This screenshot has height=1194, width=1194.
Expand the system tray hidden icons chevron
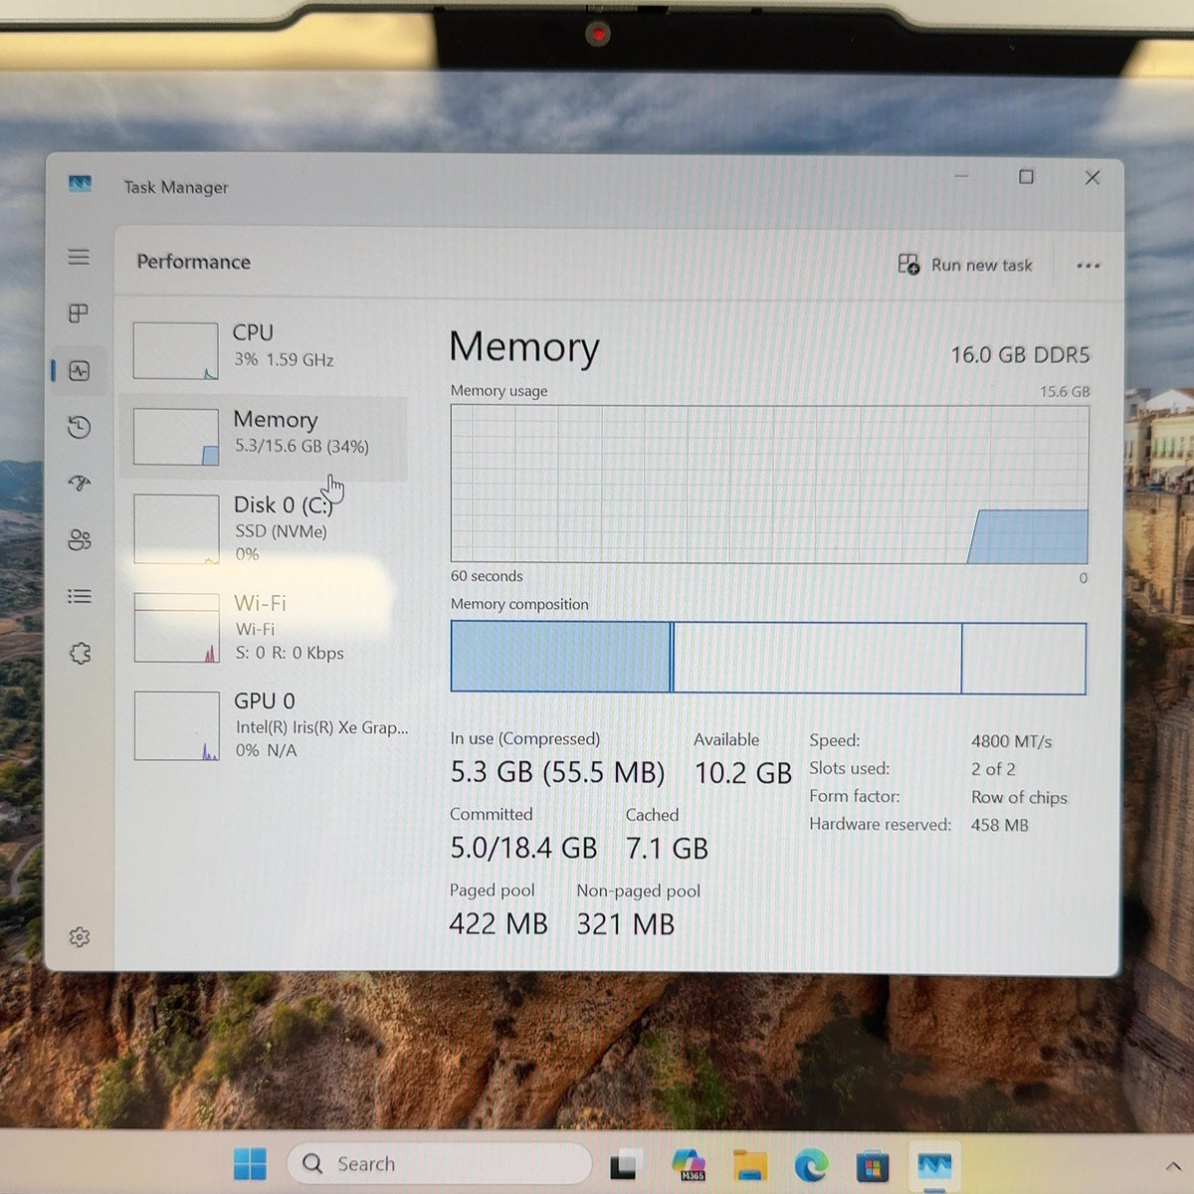(1173, 1166)
